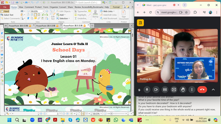Expand Meet panel with up chevron
221x124 pixels.
pos(213,90)
